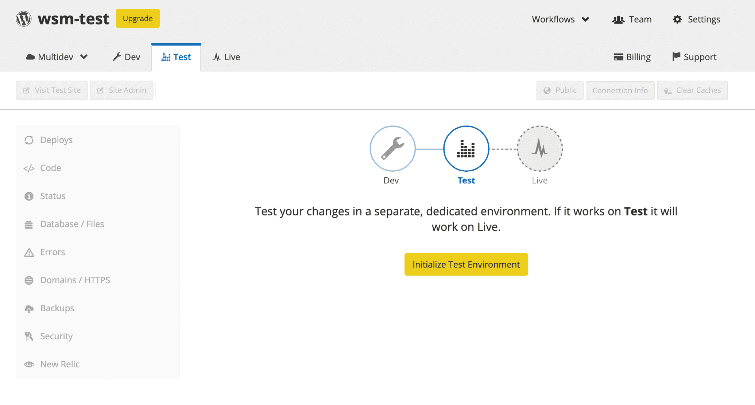Screen dimensions: 755x405
Task: Select the Dev environment circle in the pipeline
Action: (x=392, y=148)
